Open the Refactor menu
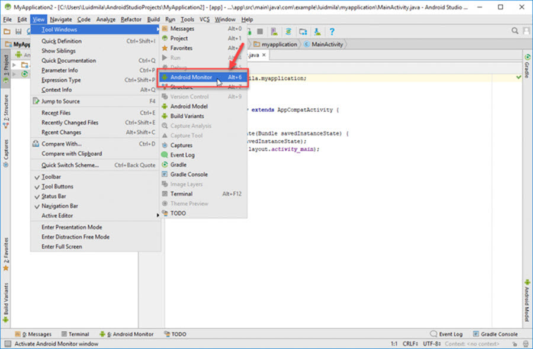This screenshot has height=349, width=533. (131, 20)
